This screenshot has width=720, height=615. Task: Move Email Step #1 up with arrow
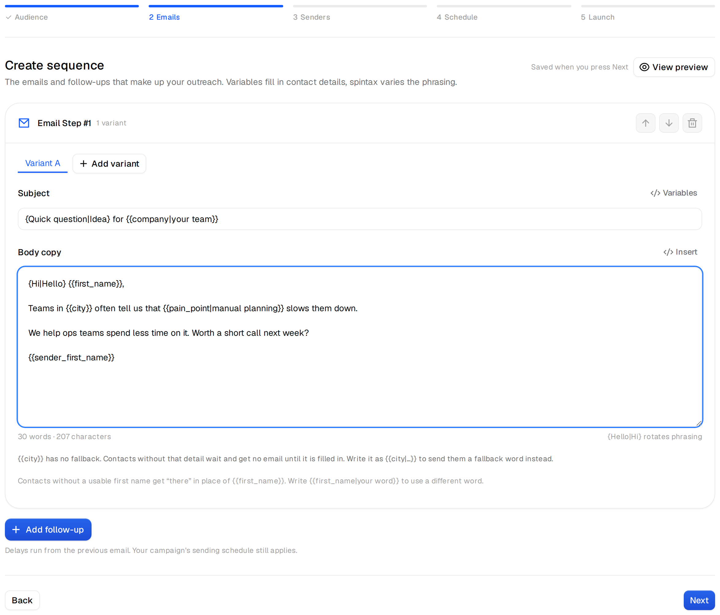645,123
